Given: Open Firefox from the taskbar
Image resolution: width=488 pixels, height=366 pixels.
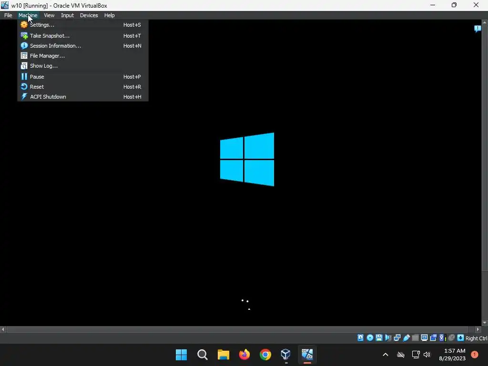Looking at the screenshot, I should pyautogui.click(x=244, y=355).
